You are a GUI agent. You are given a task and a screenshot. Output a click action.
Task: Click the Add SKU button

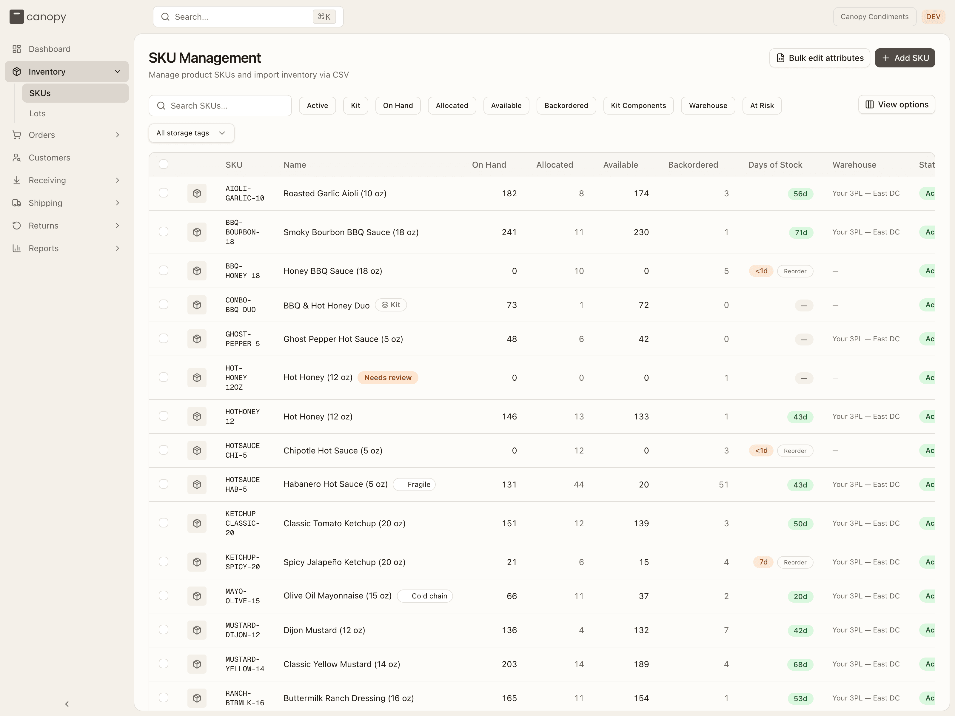pyautogui.click(x=905, y=58)
